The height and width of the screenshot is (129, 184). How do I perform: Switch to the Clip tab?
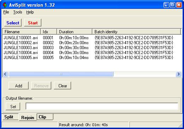(x=45, y=117)
